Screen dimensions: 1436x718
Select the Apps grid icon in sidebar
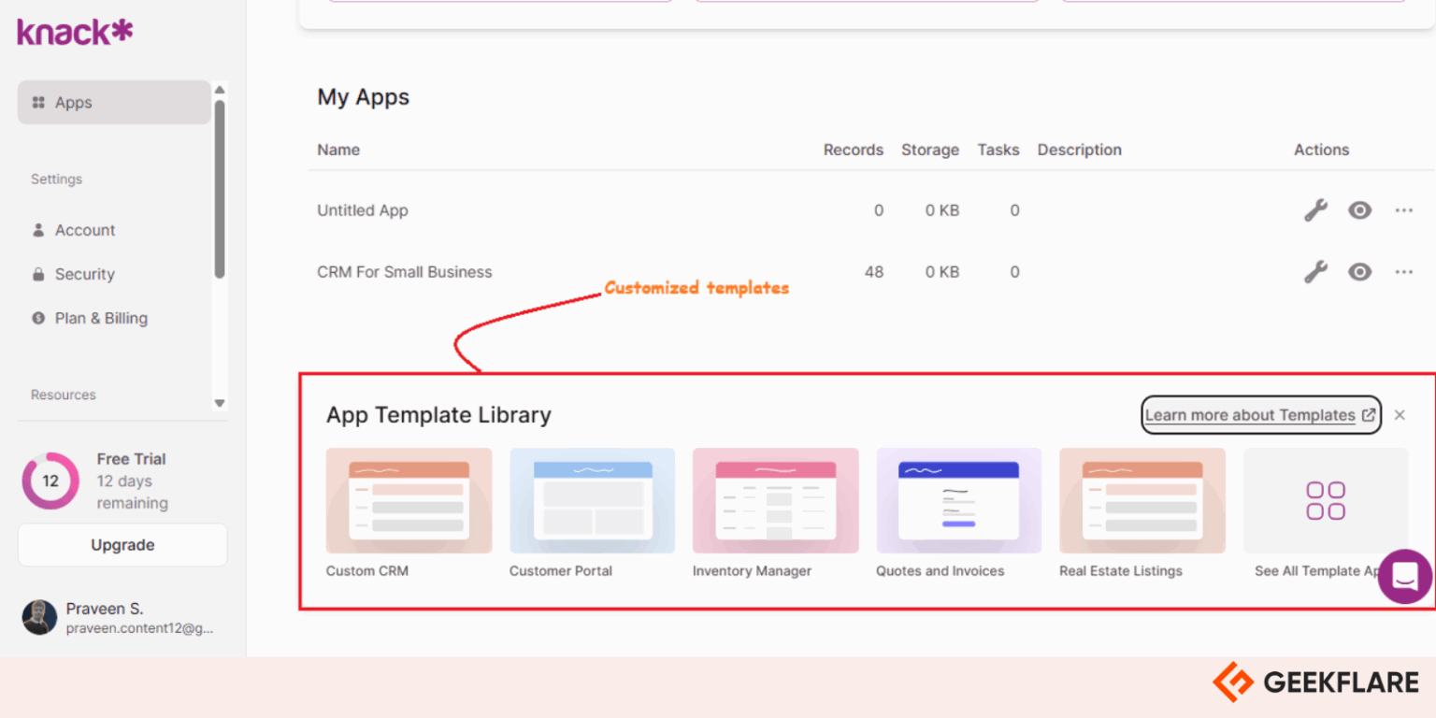tap(37, 102)
